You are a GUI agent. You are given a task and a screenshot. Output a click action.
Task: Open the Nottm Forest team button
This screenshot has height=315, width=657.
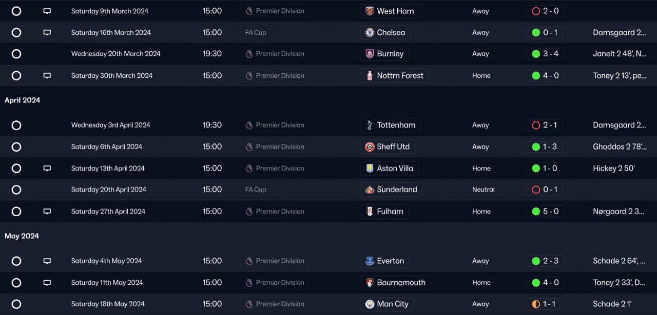click(x=394, y=75)
